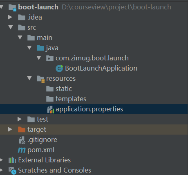Select the BootLaunchApplication class name

[101, 68]
